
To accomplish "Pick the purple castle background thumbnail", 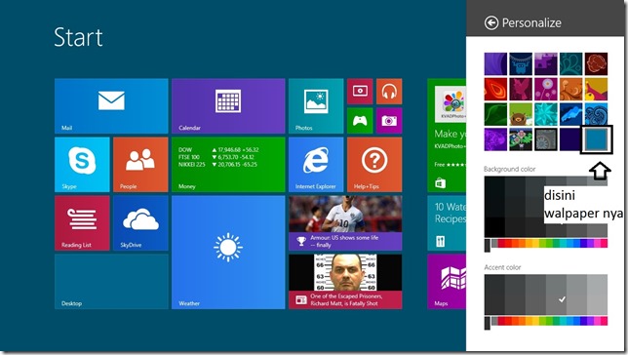I will [545, 63].
